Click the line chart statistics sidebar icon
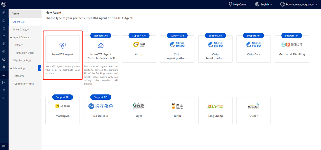Viewport: 321px width, 150px height. tap(4, 82)
